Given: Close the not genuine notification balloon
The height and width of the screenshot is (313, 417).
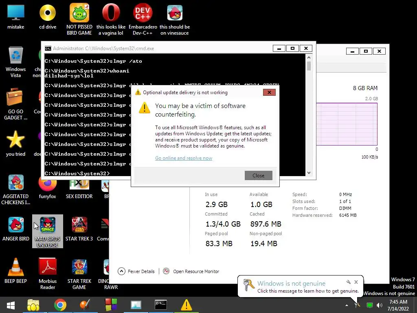Looking at the screenshot, I should 356,282.
